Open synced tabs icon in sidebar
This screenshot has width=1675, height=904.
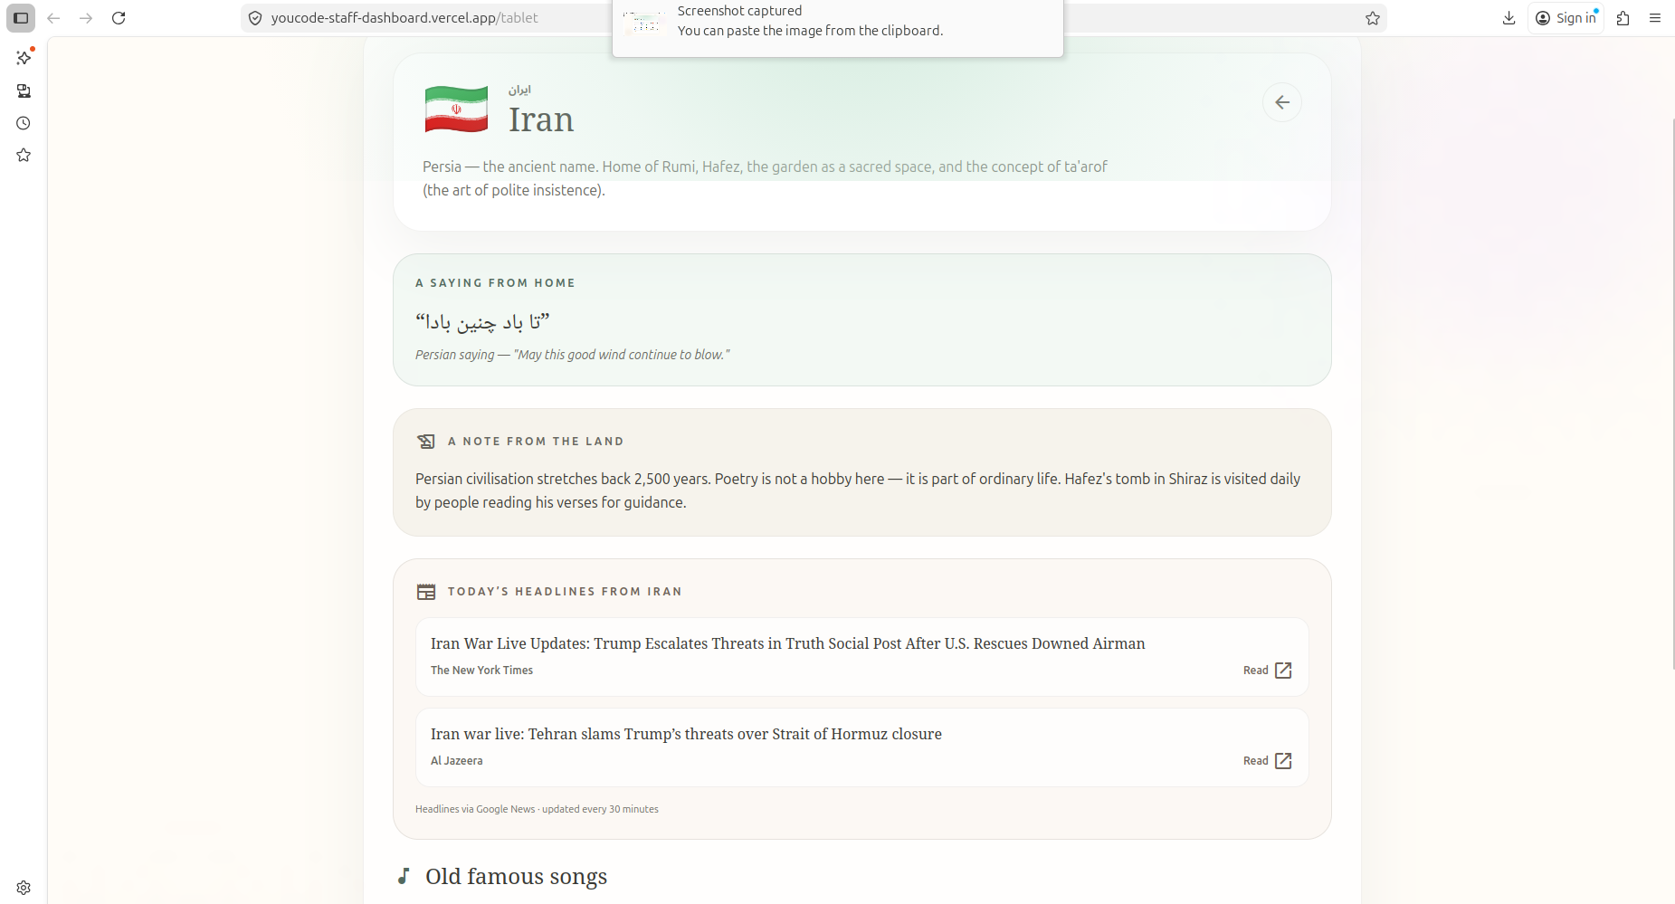(24, 90)
